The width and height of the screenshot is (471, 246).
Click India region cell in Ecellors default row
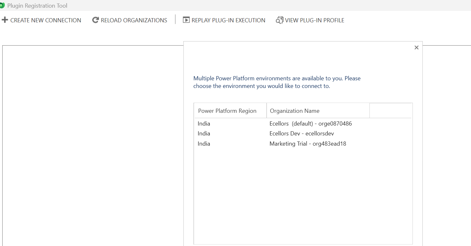(204, 124)
